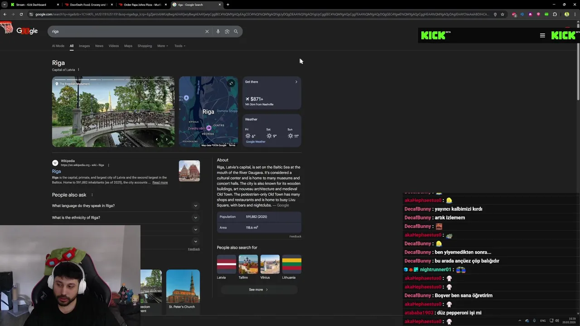This screenshot has width=580, height=326.
Task: Clear the search box with X icon
Action: coord(207,31)
